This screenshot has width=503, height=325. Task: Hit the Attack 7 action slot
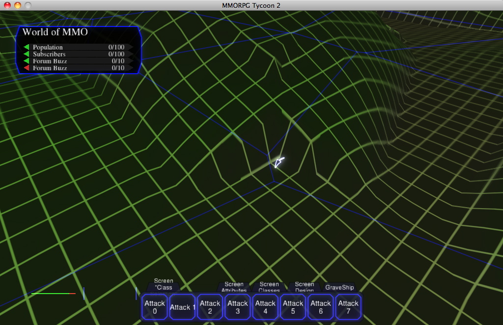click(x=348, y=307)
